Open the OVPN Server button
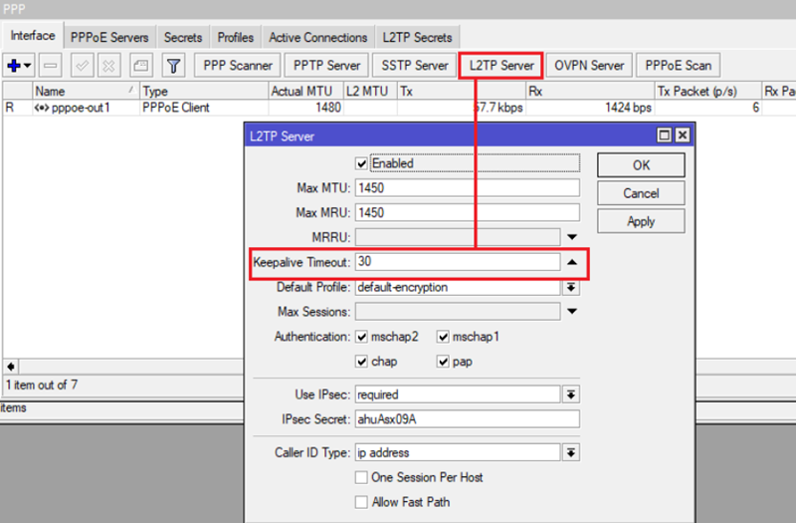The image size is (796, 523). pyautogui.click(x=587, y=66)
